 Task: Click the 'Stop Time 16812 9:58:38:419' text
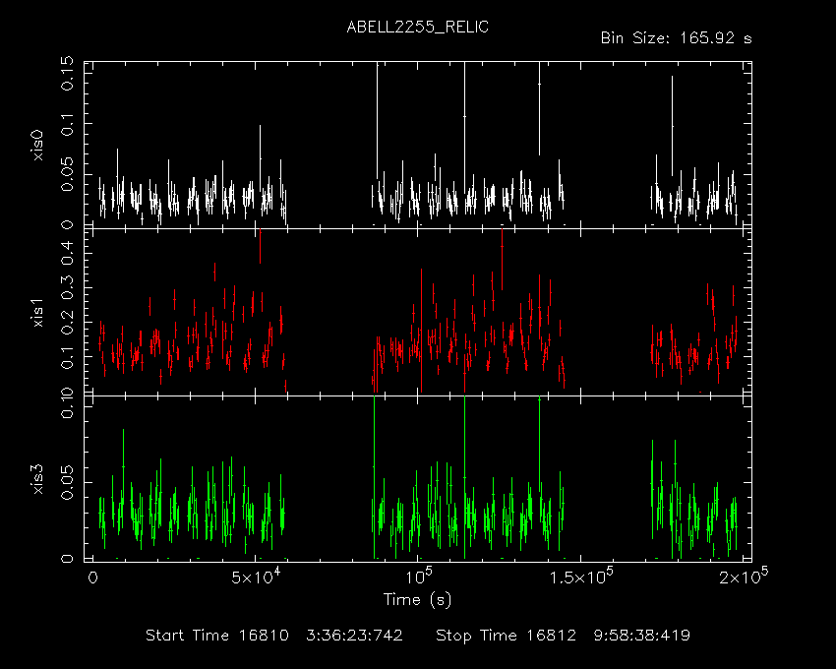click(563, 636)
